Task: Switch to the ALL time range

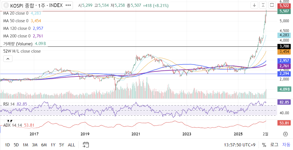Action: click(72, 145)
